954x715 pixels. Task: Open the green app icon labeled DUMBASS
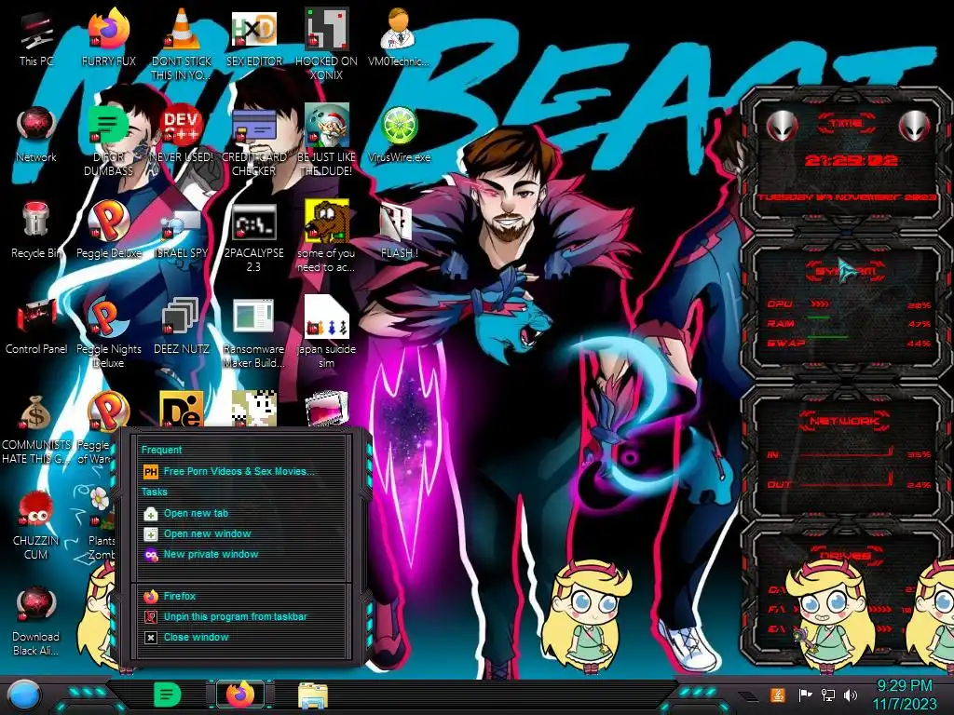[x=108, y=141]
